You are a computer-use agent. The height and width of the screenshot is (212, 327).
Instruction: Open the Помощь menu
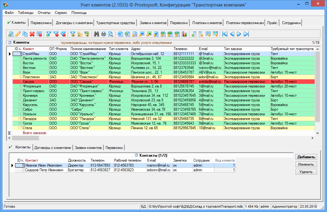[79, 13]
